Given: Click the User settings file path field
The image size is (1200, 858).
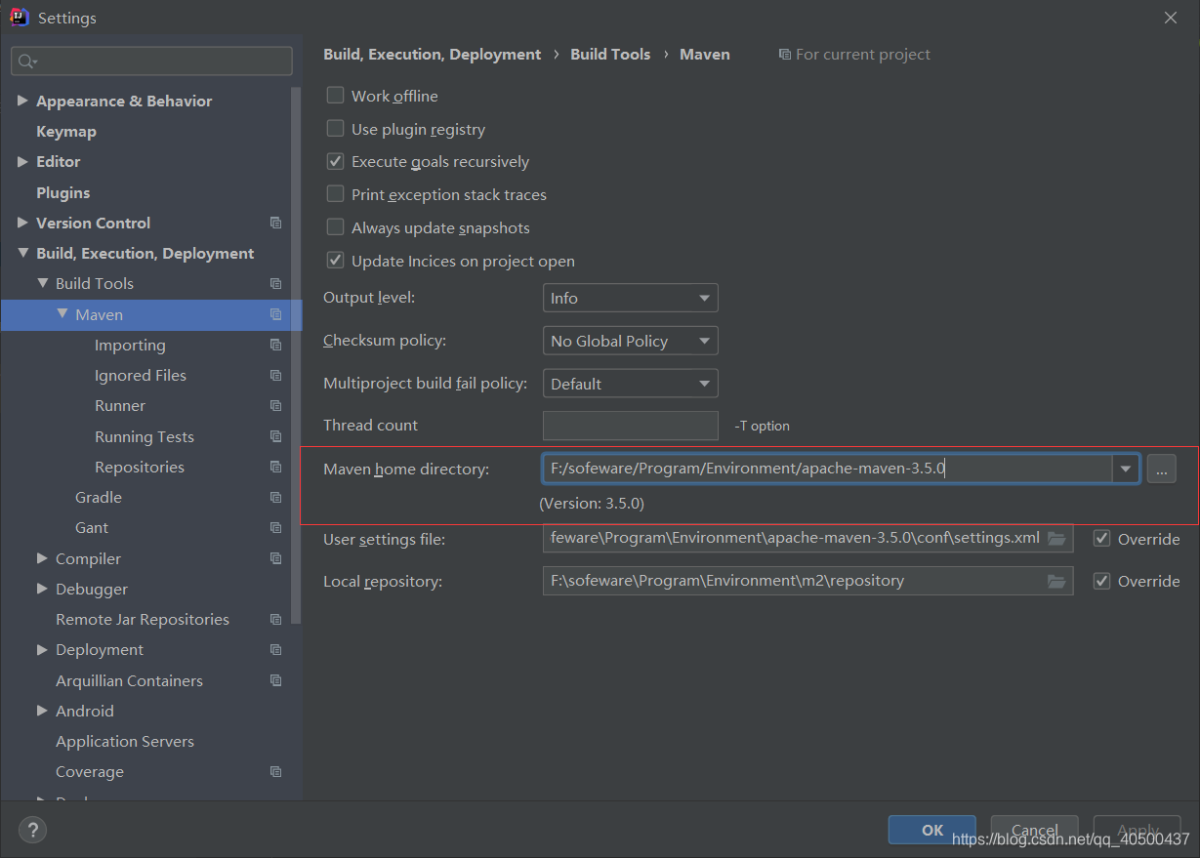Looking at the screenshot, I should click(x=807, y=538).
